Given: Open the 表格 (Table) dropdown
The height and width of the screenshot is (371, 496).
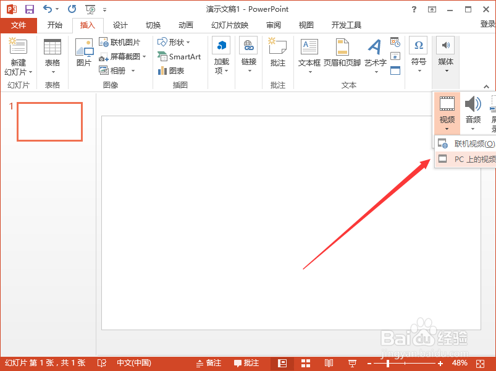Looking at the screenshot, I should click(x=53, y=54).
